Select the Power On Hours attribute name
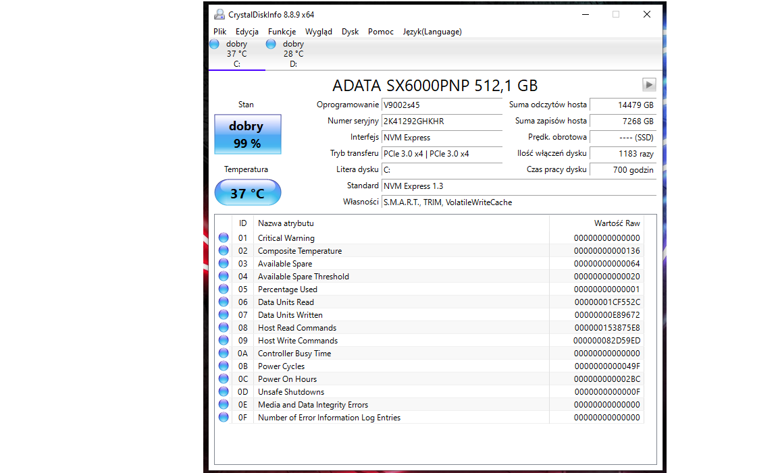This screenshot has height=473, width=778. pos(287,379)
